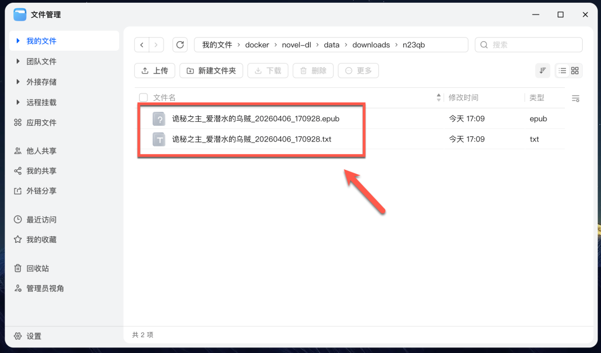Expand the 远程挂载 sidebar section

(18, 102)
